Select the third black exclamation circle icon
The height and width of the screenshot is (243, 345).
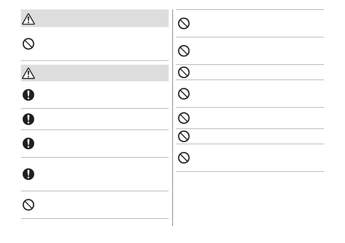pos(28,143)
